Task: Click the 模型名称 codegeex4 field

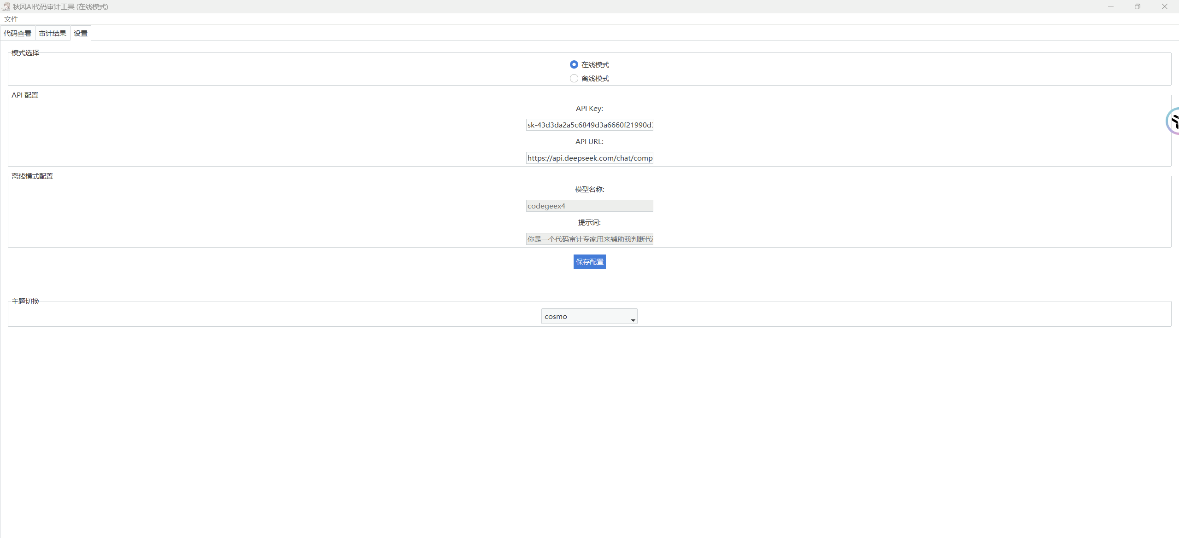Action: click(x=589, y=206)
